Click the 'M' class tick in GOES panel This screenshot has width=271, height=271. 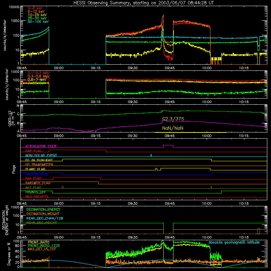click(x=18, y=106)
